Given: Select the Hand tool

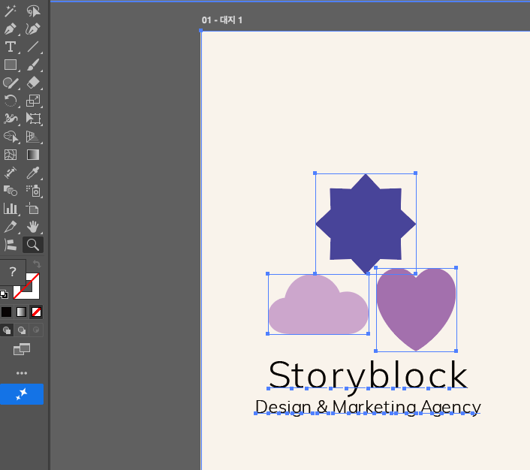Looking at the screenshot, I should (33, 227).
